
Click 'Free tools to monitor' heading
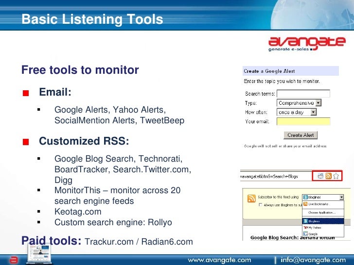[80, 70]
